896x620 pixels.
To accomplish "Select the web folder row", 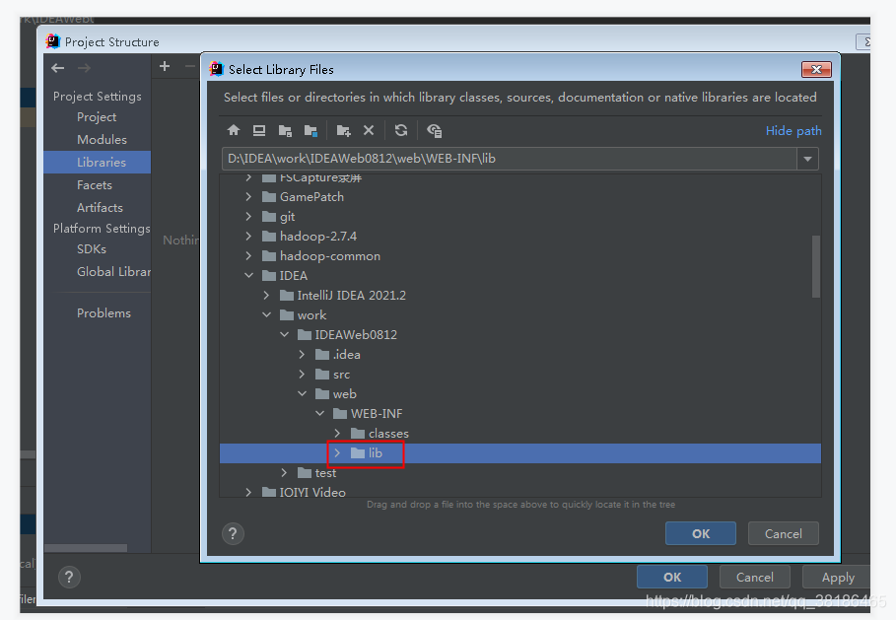I will pos(520,393).
